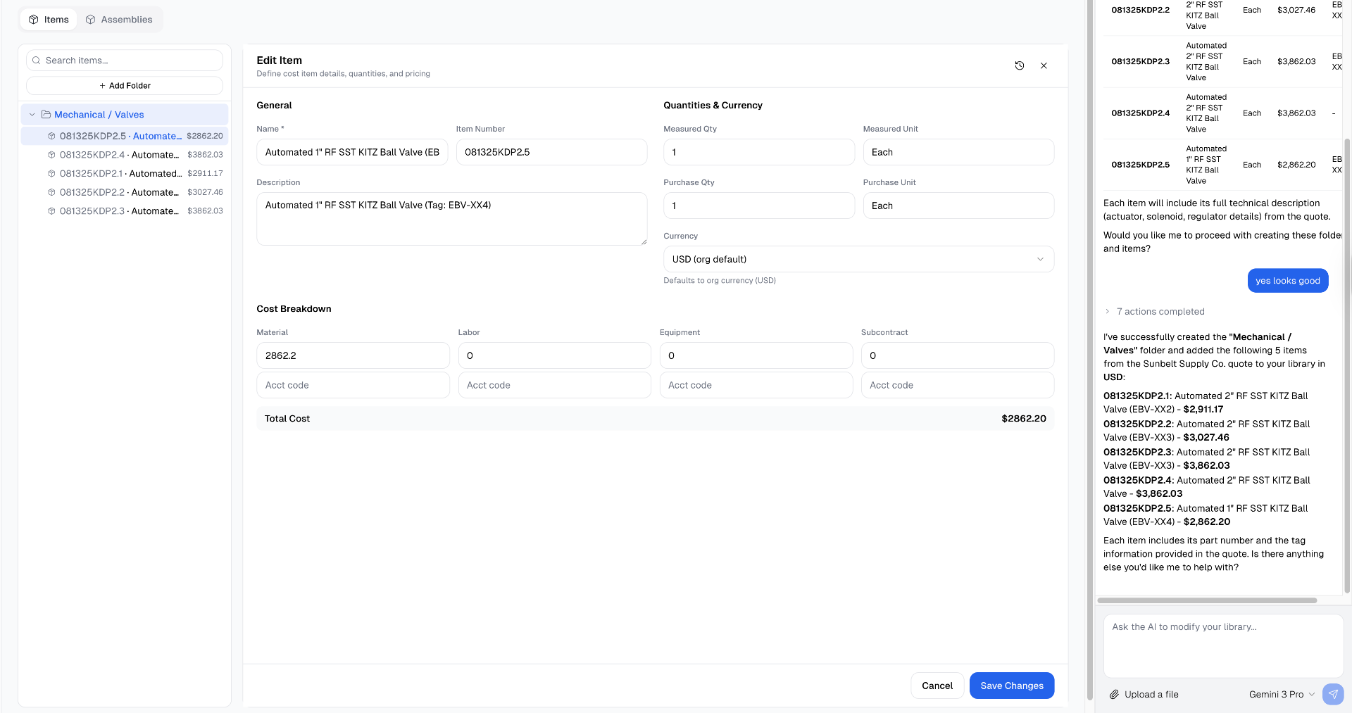The width and height of the screenshot is (1352, 713).
Task: Open the Gemini 3 Pro model selector
Action: [x=1281, y=694]
